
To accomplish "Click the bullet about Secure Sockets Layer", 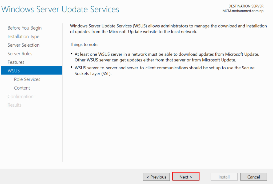I will [x=164, y=71].
